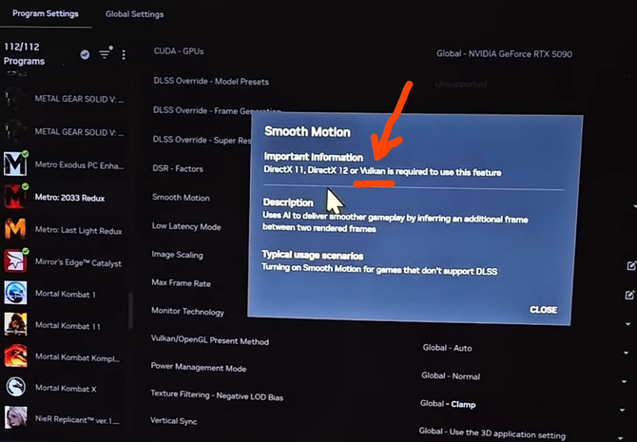
Task: Choose the second METAL GEAR SOLID V entry
Action: 80,132
